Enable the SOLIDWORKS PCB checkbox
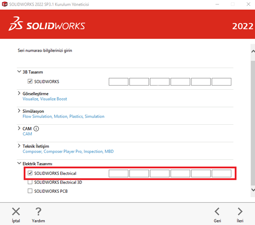Screen dimensions: 255x225 [x=30, y=191]
